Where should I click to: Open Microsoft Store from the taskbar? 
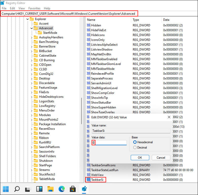[x=73, y=189]
